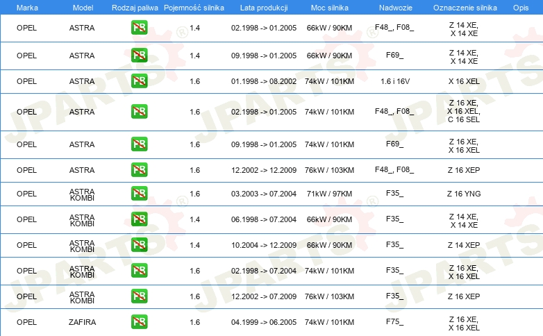Click the F35_ body code in 06.1998 -> 07.2004 row
Image resolution: width=543 pixels, height=336 pixels.
[x=395, y=219]
